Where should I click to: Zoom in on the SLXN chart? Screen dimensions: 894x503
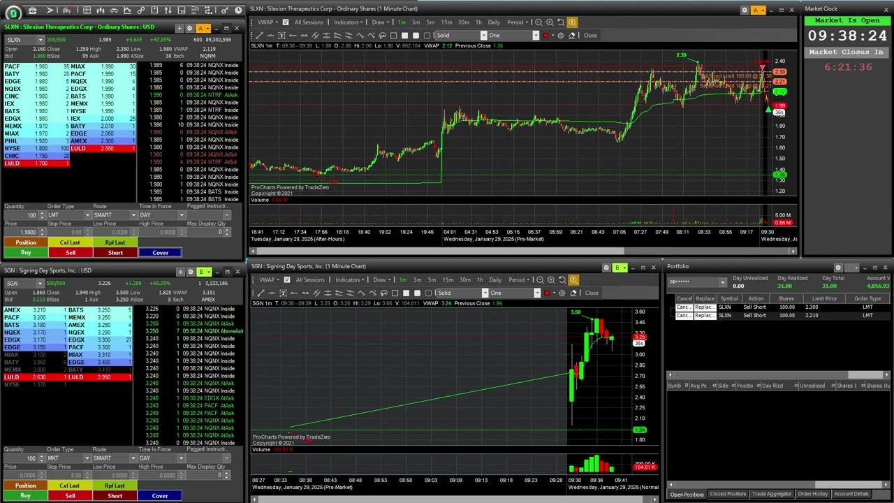click(550, 22)
